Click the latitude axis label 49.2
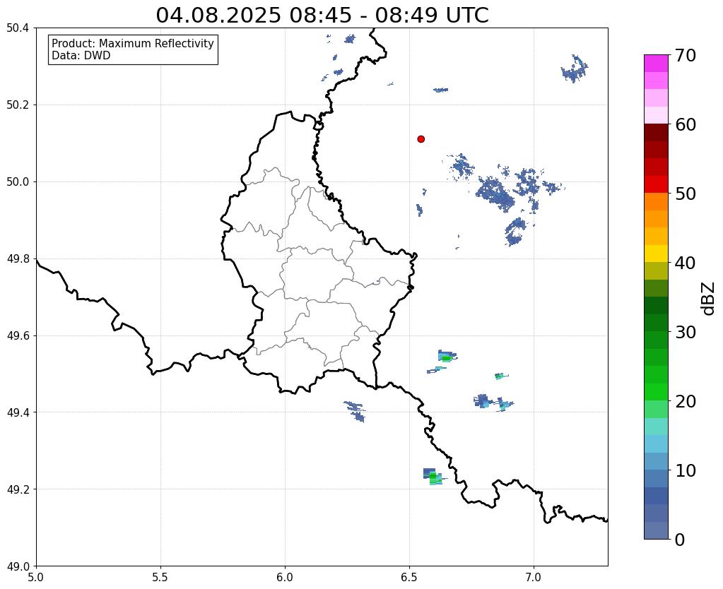The image size is (723, 589). [18, 489]
